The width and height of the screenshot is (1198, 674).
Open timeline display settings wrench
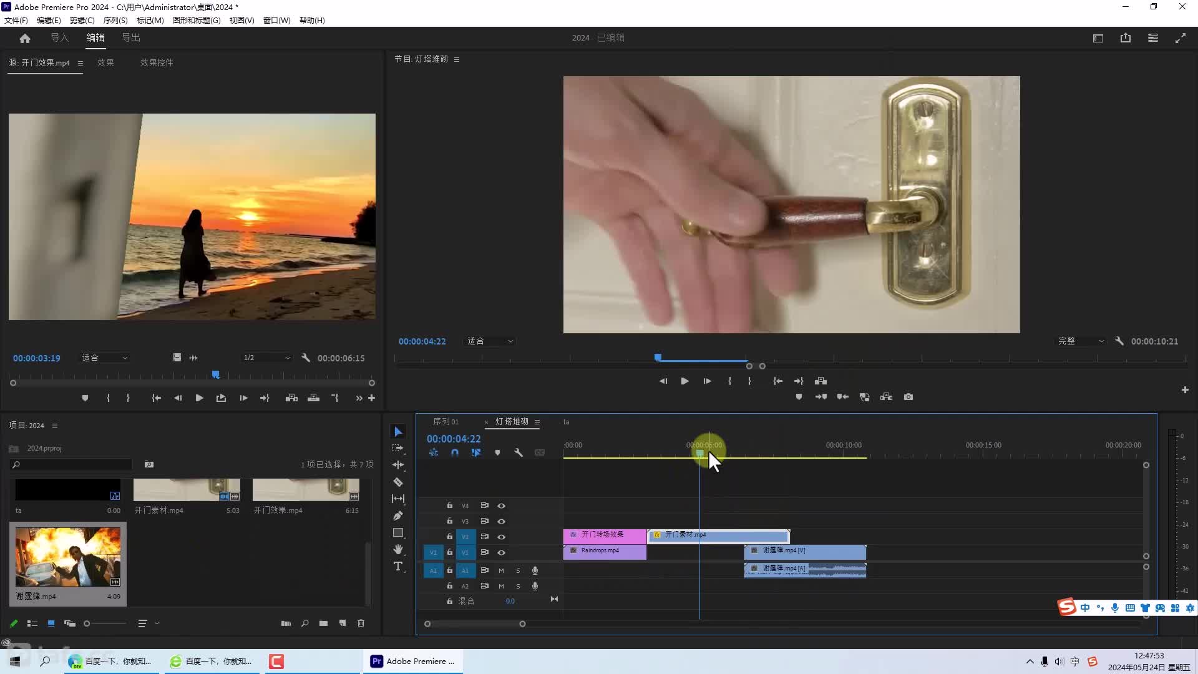[x=519, y=453]
